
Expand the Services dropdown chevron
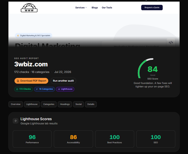[86, 8]
